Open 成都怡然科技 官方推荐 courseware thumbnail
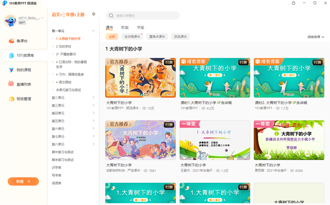The height and width of the screenshot is (205, 330). [x=141, y=140]
